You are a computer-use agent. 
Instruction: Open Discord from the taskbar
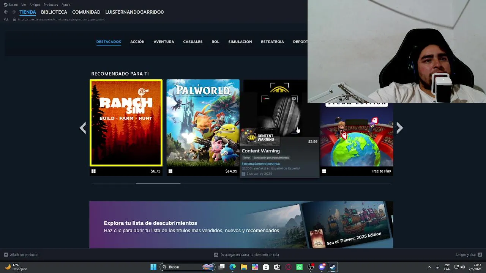coord(322,267)
